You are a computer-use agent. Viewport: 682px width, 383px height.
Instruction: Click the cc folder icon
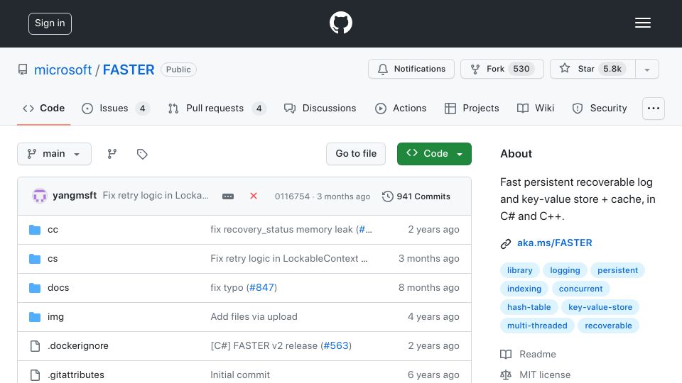[x=35, y=230]
